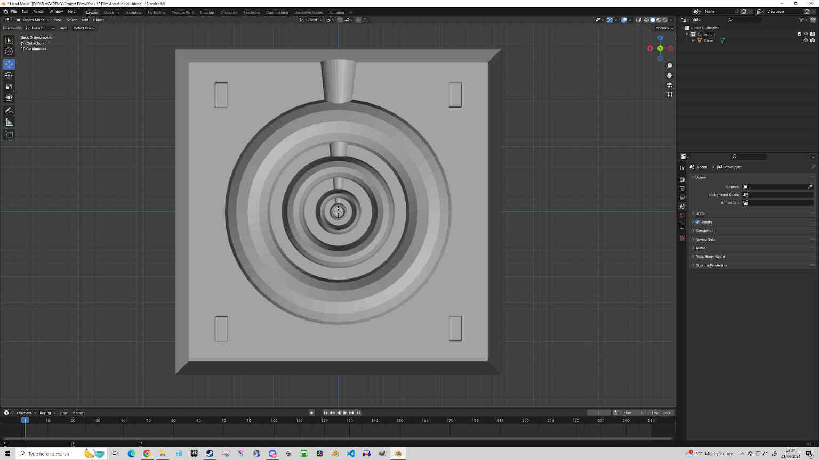Open the viewport Add menu
The width and height of the screenshot is (819, 460).
click(85, 20)
